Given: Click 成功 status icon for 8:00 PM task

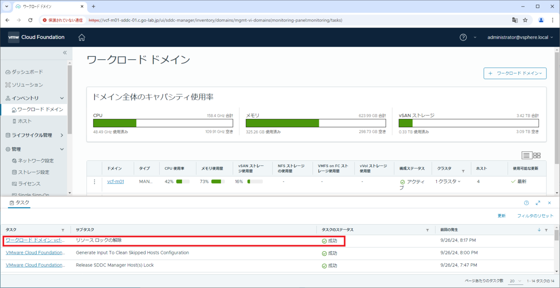Looking at the screenshot, I should point(324,253).
